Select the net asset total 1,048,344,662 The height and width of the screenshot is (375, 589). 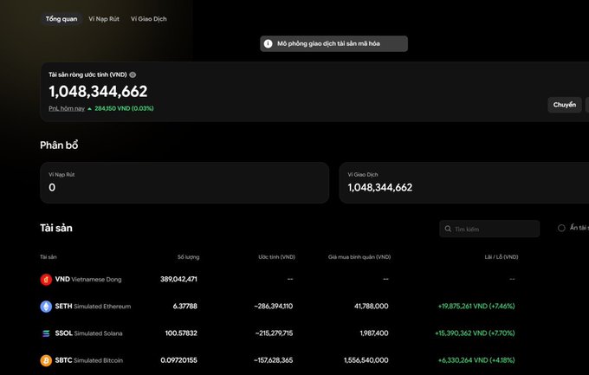pyautogui.click(x=98, y=91)
